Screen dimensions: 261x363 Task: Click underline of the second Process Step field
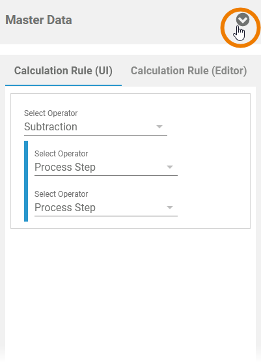point(106,216)
